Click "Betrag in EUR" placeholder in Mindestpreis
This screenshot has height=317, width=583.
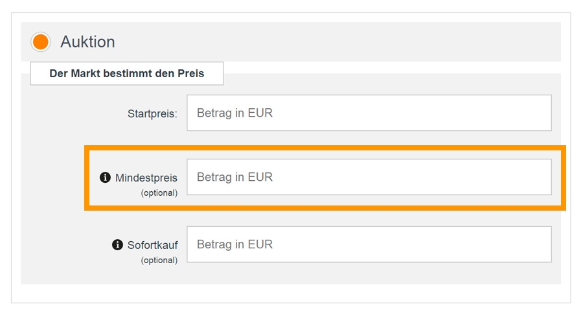[x=234, y=177]
